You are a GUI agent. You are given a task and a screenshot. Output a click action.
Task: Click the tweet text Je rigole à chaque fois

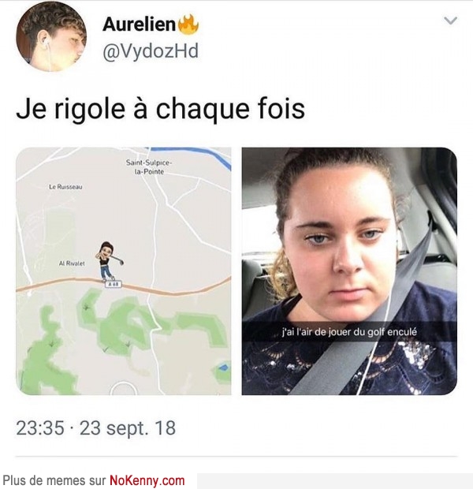(160, 109)
